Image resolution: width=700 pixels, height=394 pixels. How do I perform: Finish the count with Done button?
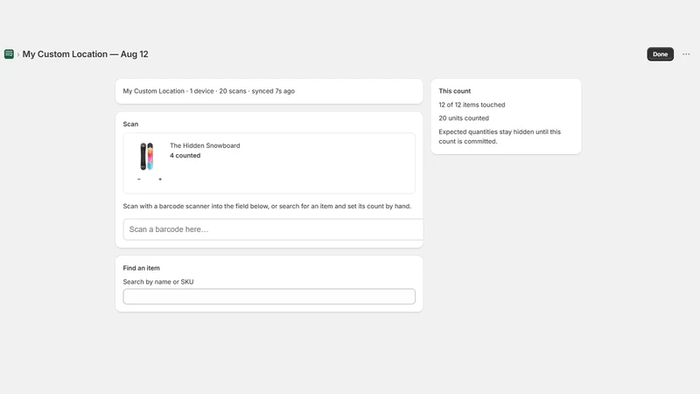[661, 54]
